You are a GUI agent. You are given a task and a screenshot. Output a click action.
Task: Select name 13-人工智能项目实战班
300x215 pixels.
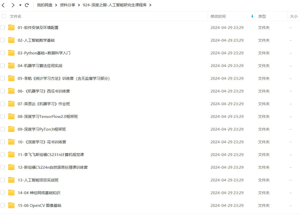click(x=38, y=180)
